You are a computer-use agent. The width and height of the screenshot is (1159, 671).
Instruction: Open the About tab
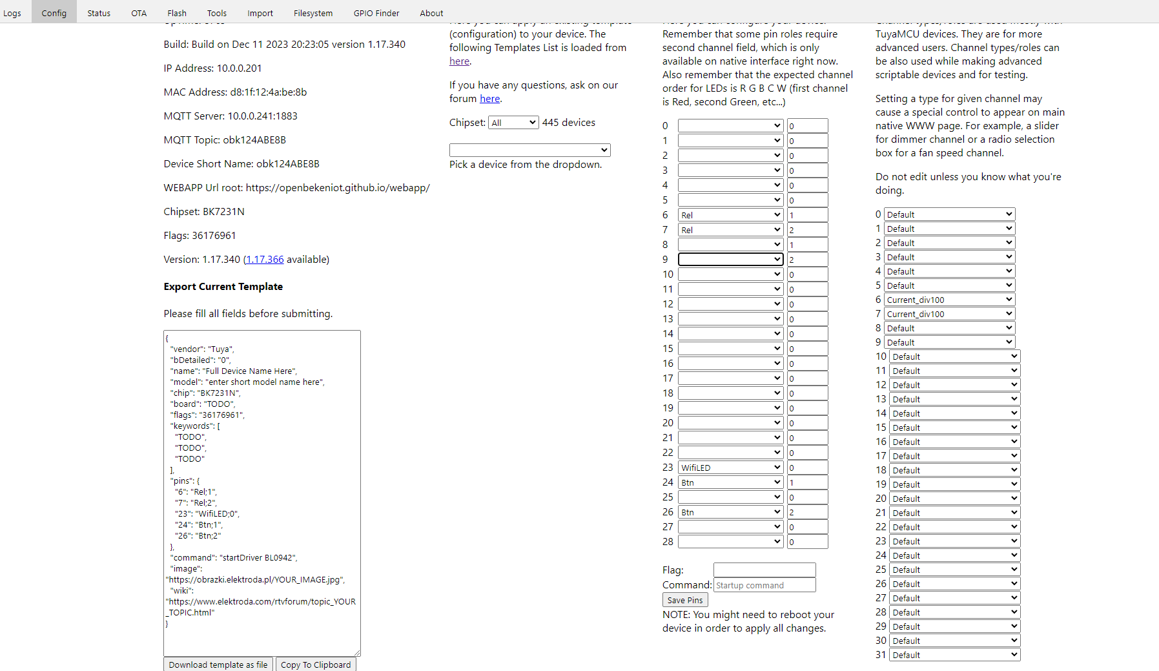coord(431,13)
